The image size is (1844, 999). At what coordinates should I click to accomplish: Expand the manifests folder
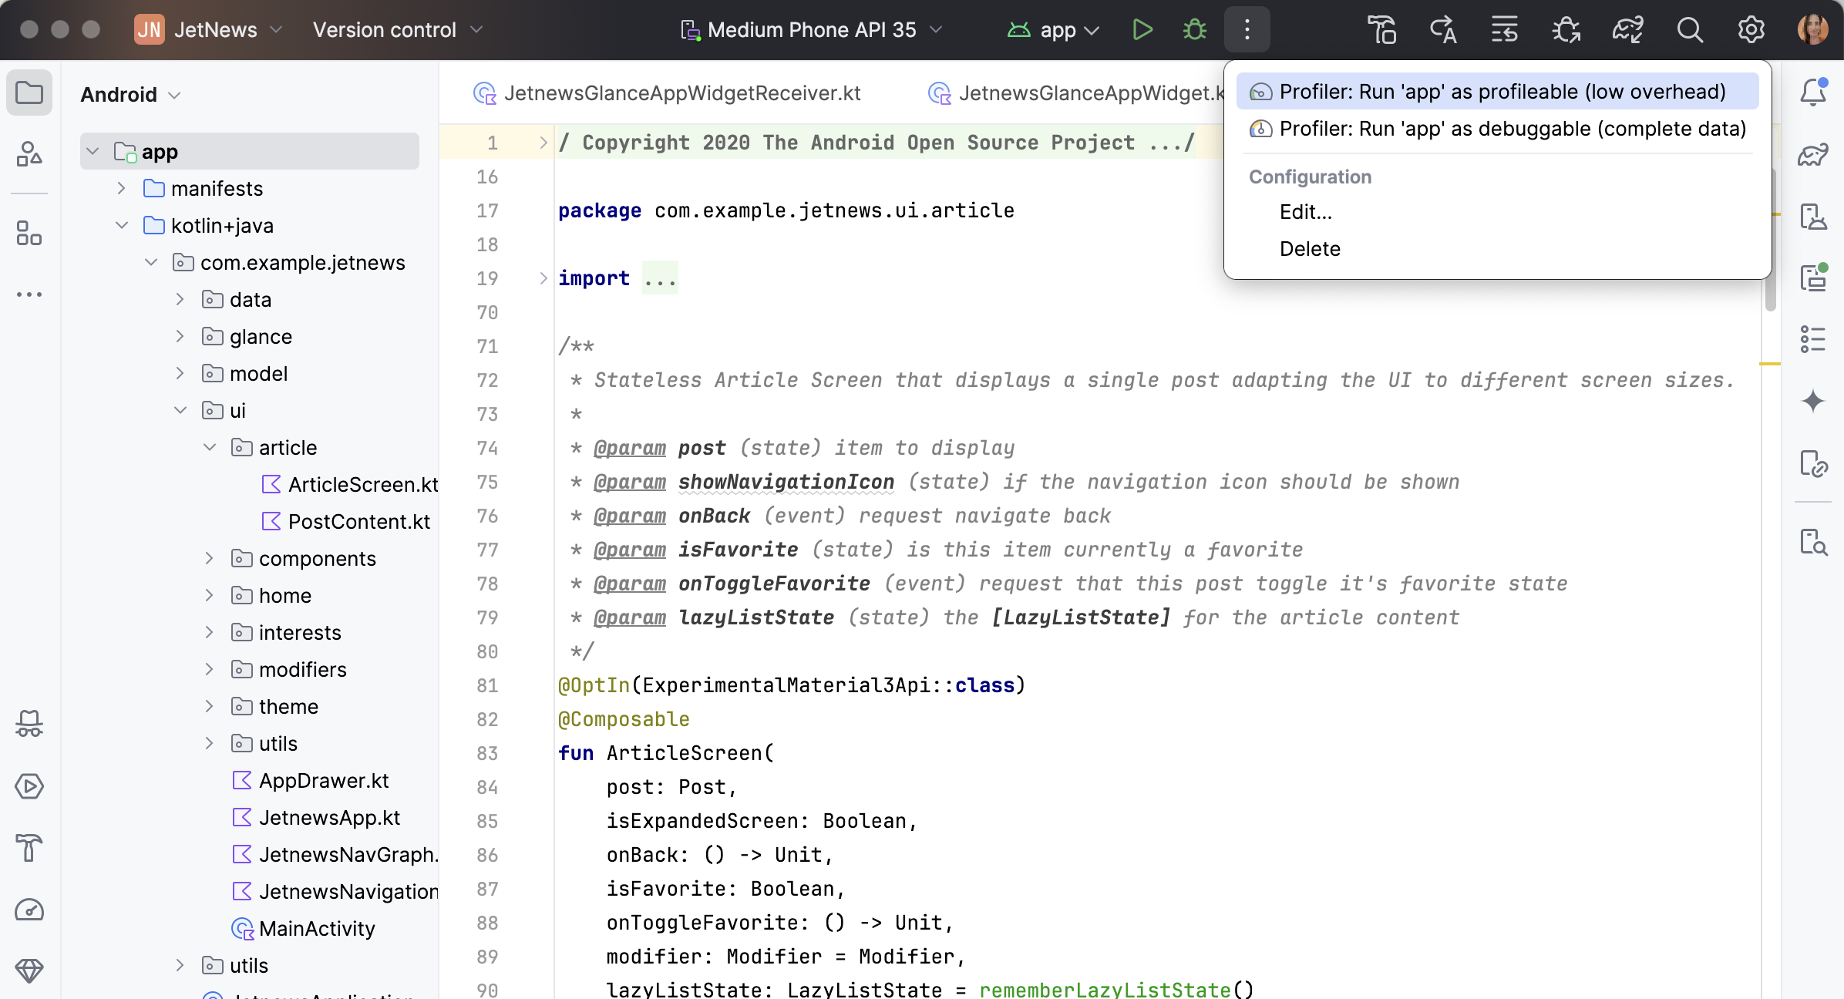pos(122,189)
